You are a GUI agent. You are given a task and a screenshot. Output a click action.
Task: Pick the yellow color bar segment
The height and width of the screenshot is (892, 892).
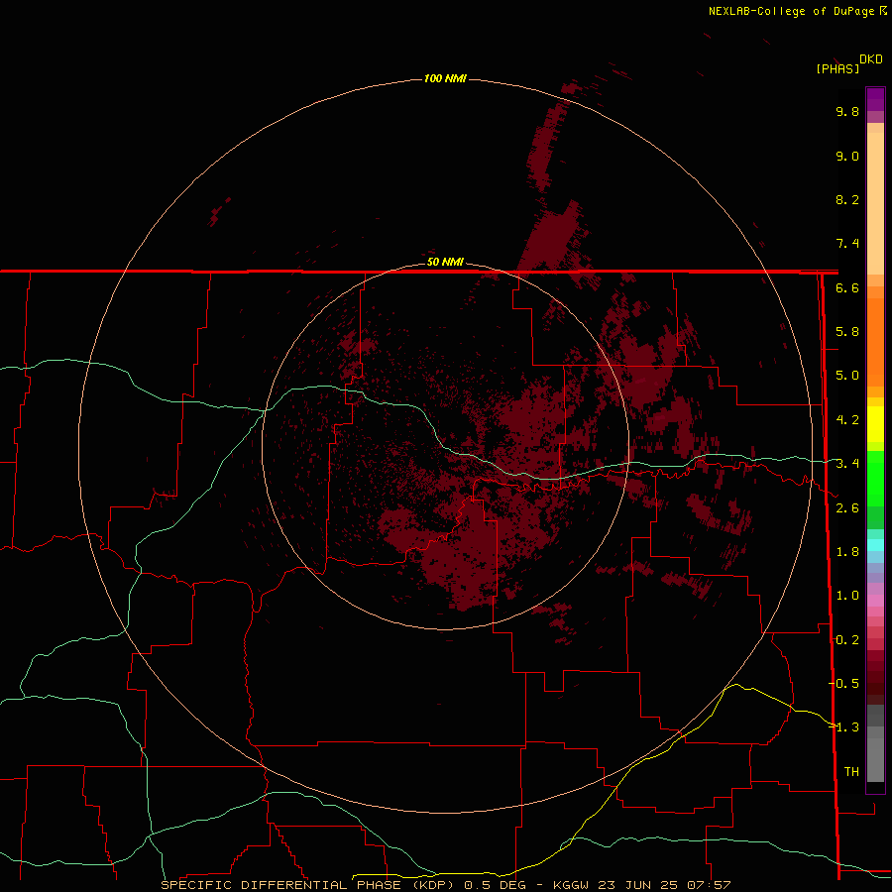point(875,424)
